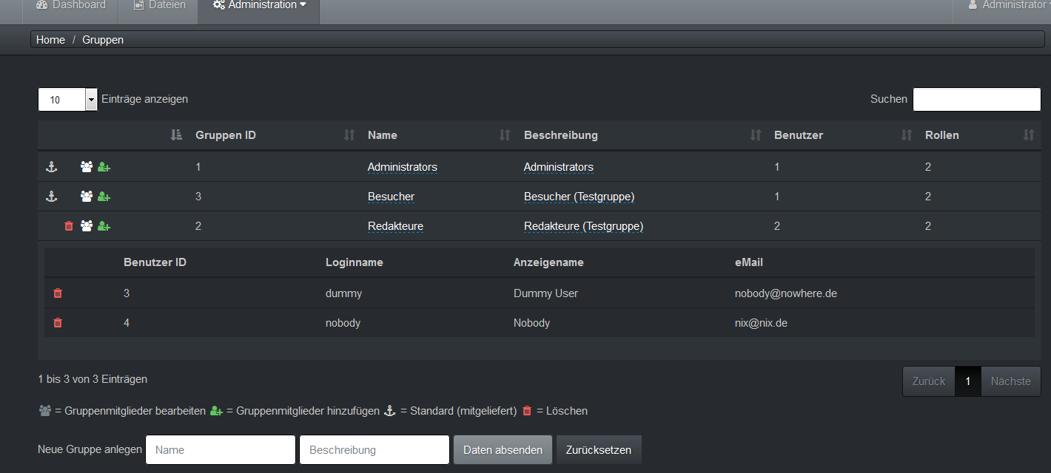Remove user dummy from group

[58, 293]
